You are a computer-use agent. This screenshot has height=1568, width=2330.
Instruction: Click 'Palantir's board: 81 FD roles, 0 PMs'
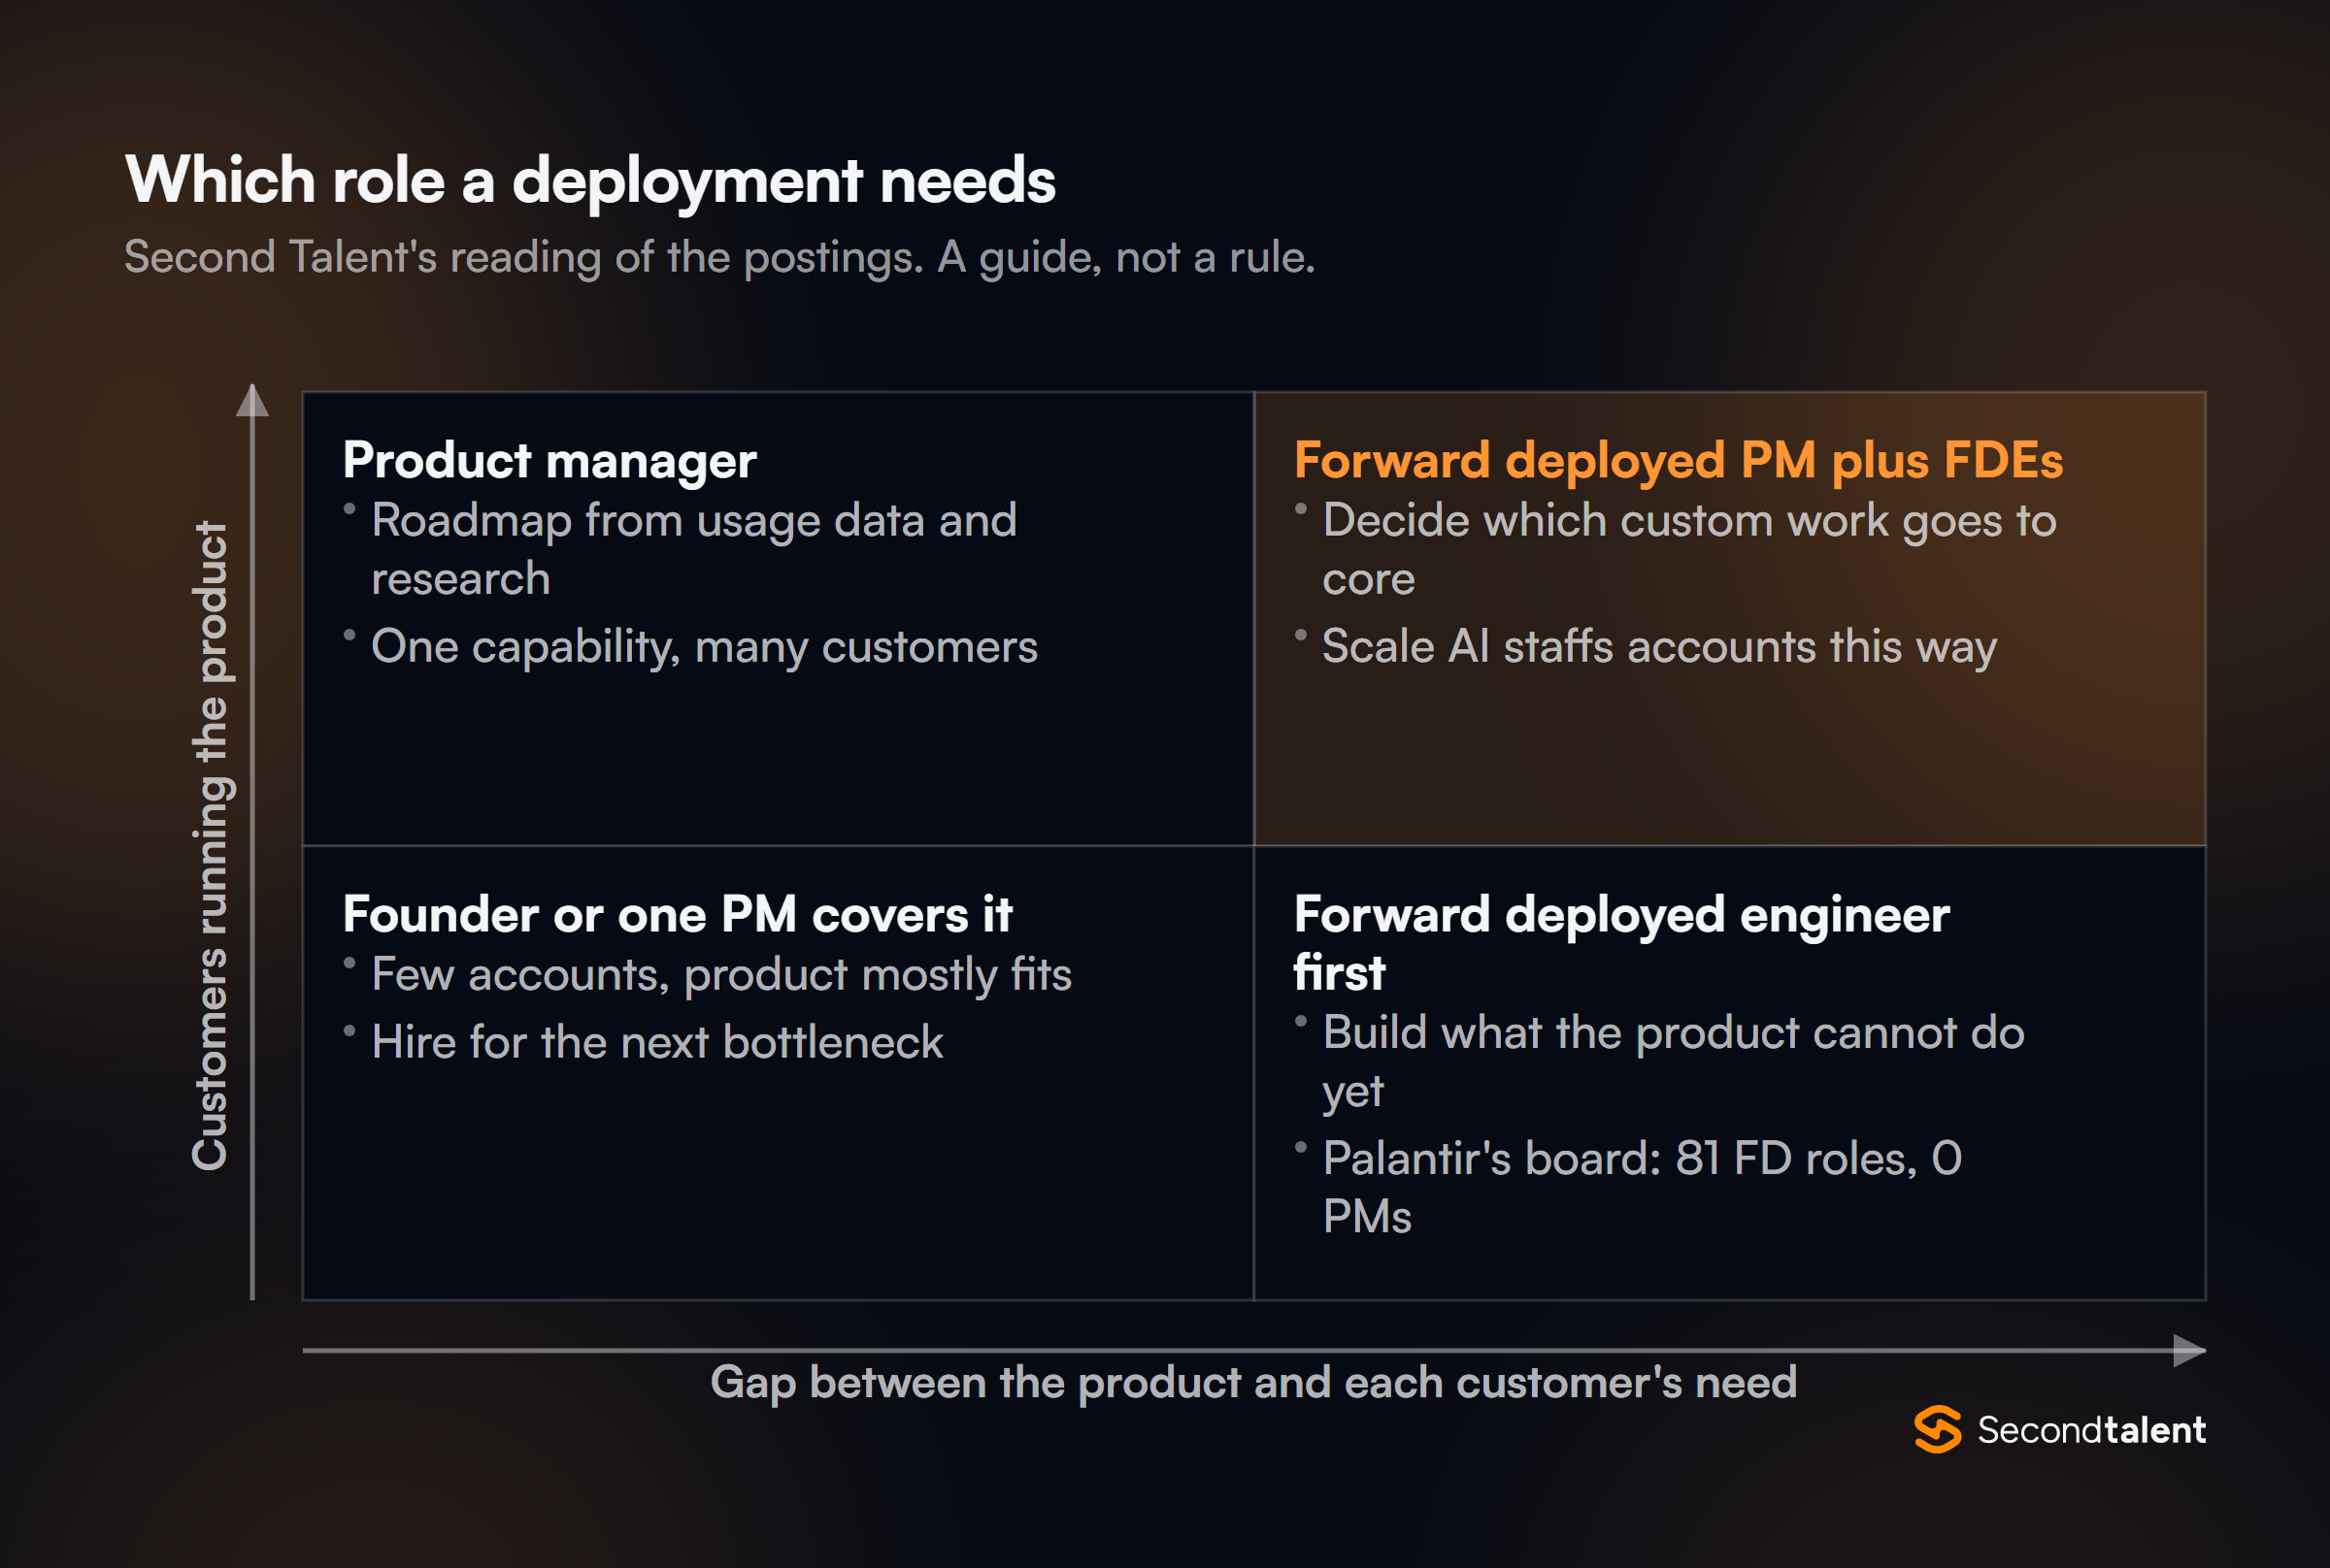pyautogui.click(x=1642, y=1187)
